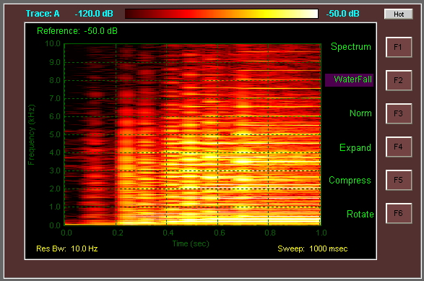The width and height of the screenshot is (424, 281).
Task: Choose the Rotate option label
Action: click(x=360, y=215)
